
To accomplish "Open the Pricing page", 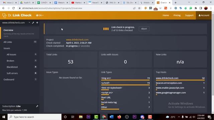I will point(177,15).
